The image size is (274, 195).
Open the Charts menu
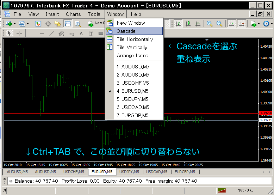pos(73,14)
